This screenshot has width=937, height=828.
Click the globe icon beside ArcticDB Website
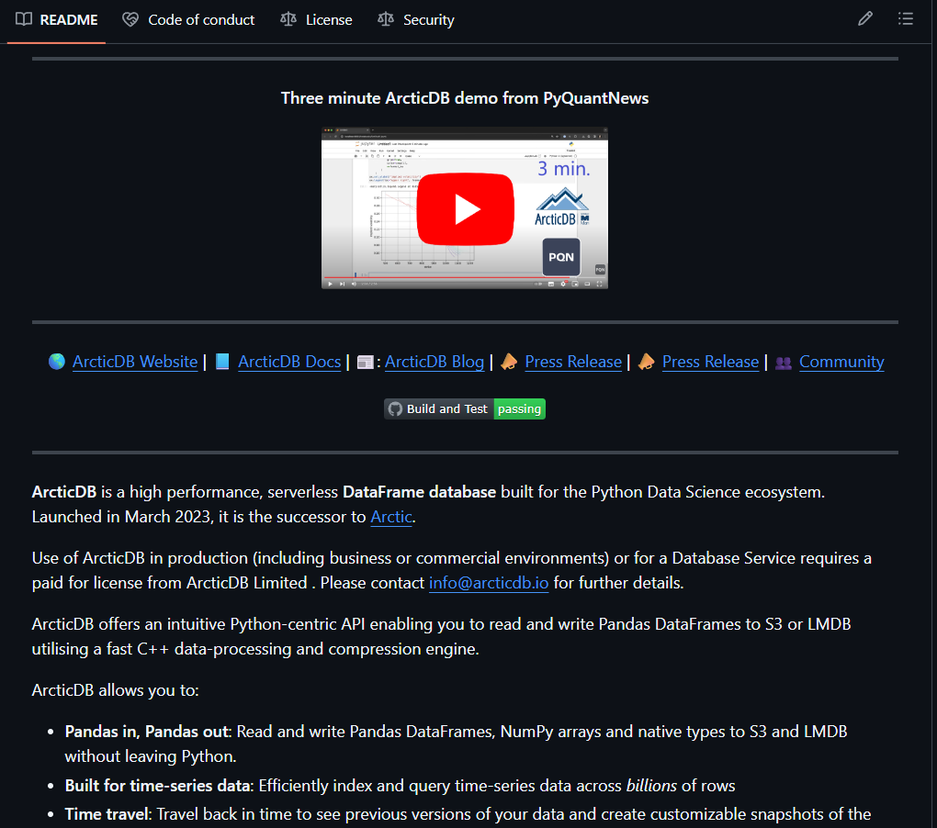(x=57, y=362)
